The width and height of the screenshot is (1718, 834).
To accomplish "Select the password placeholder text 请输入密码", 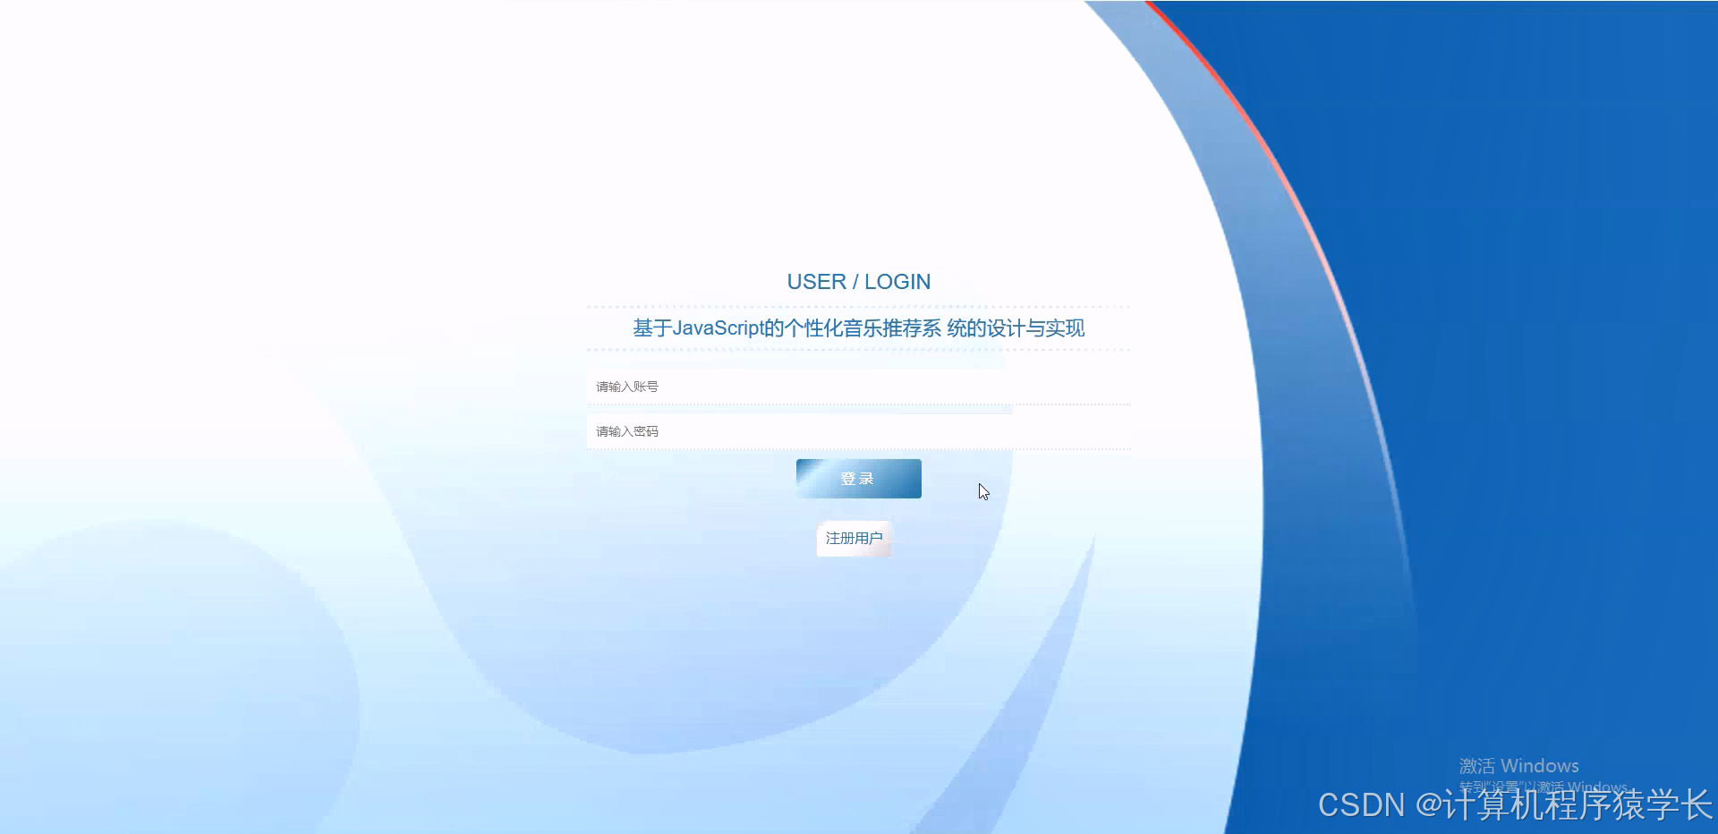I will [626, 430].
